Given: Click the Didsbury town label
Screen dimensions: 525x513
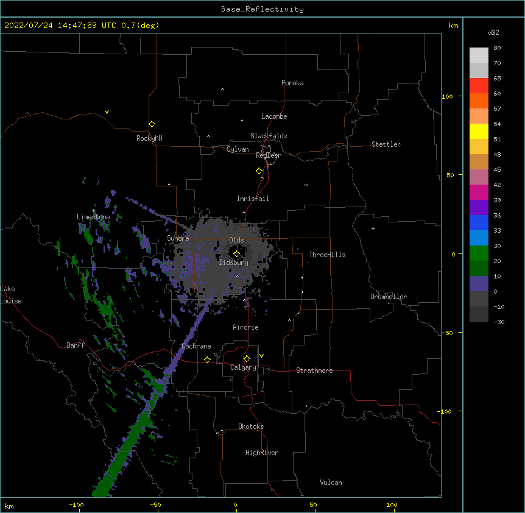Looking at the screenshot, I should click(x=234, y=263).
